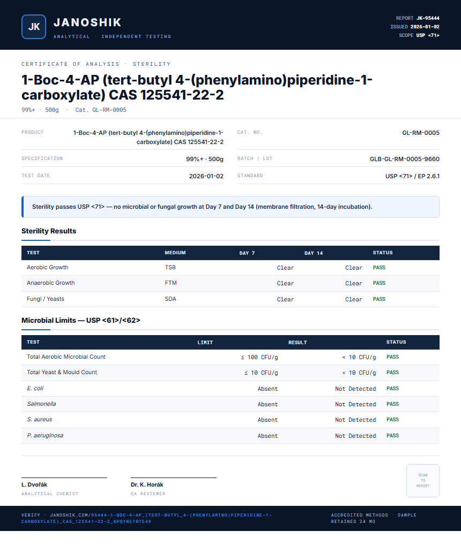Click the Salmonella row label
This screenshot has height=546, width=461.
coord(41,404)
